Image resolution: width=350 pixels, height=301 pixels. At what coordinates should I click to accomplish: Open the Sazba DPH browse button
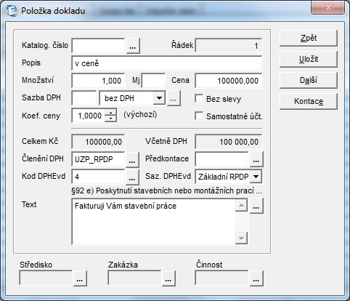(174, 98)
